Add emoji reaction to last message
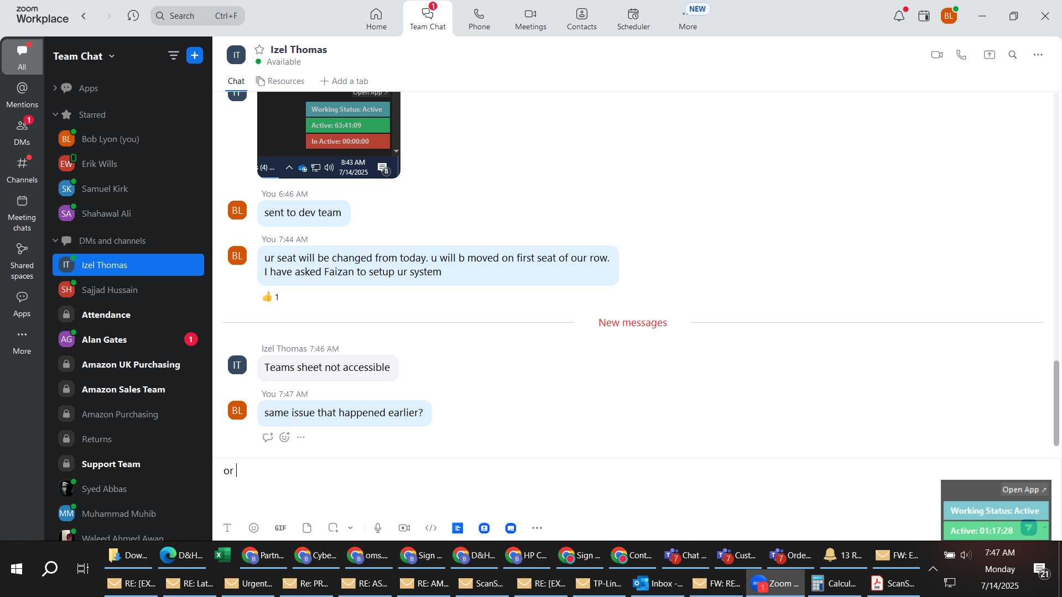1062x597 pixels. (284, 437)
